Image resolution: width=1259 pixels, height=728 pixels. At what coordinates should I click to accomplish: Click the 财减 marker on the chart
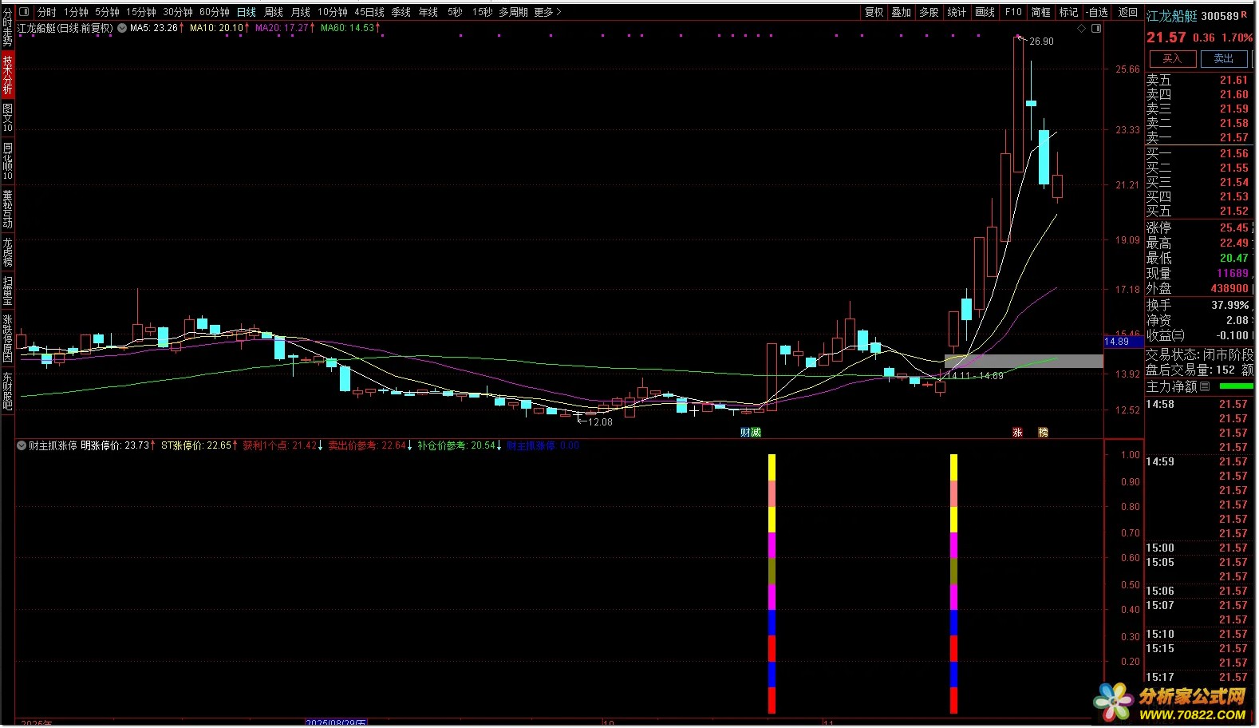tap(751, 432)
